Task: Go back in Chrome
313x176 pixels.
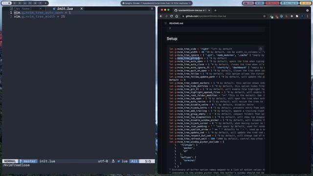Action: pos(161,16)
